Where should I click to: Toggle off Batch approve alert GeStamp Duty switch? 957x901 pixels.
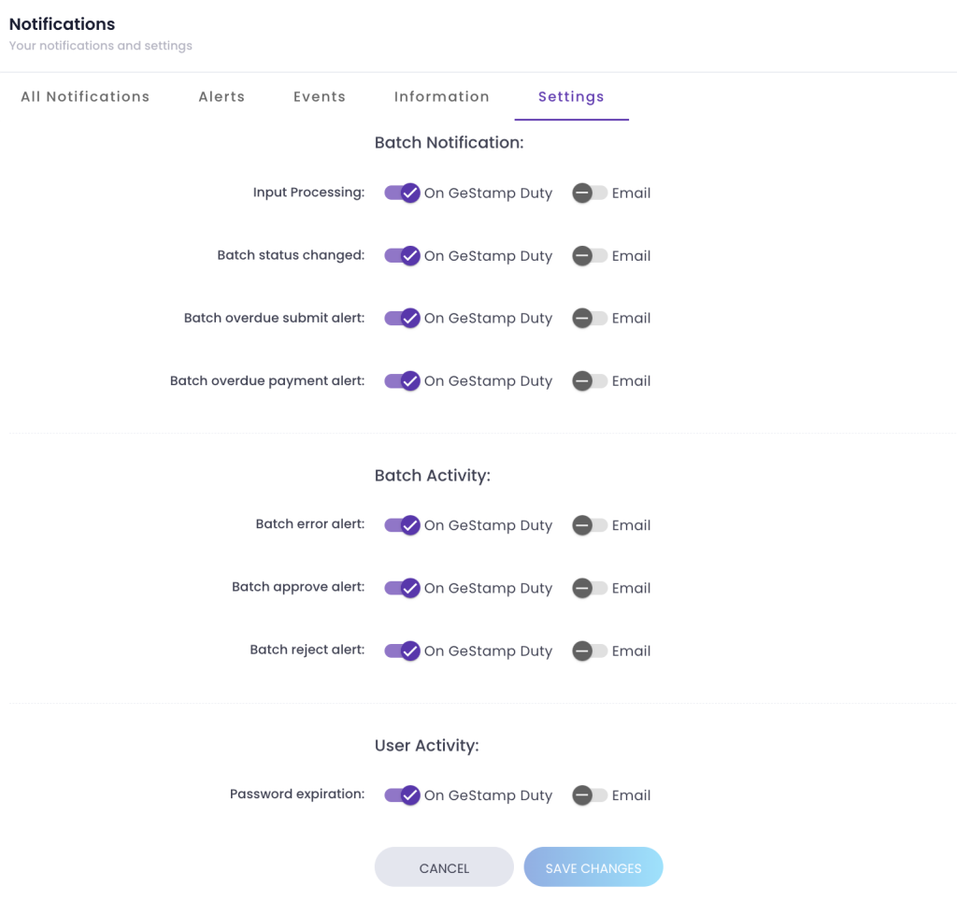(402, 588)
